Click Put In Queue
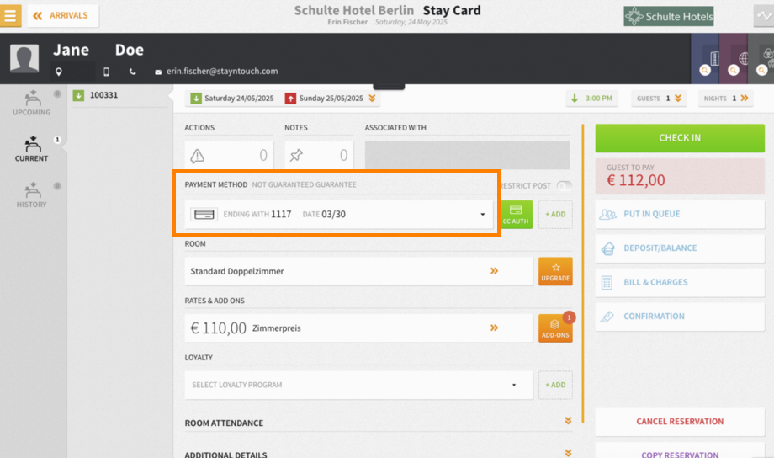This screenshot has width=774, height=458. click(x=680, y=214)
